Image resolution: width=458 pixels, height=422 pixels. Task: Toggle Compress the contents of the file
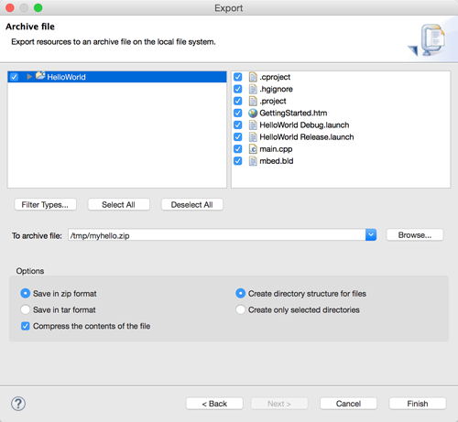click(x=26, y=326)
